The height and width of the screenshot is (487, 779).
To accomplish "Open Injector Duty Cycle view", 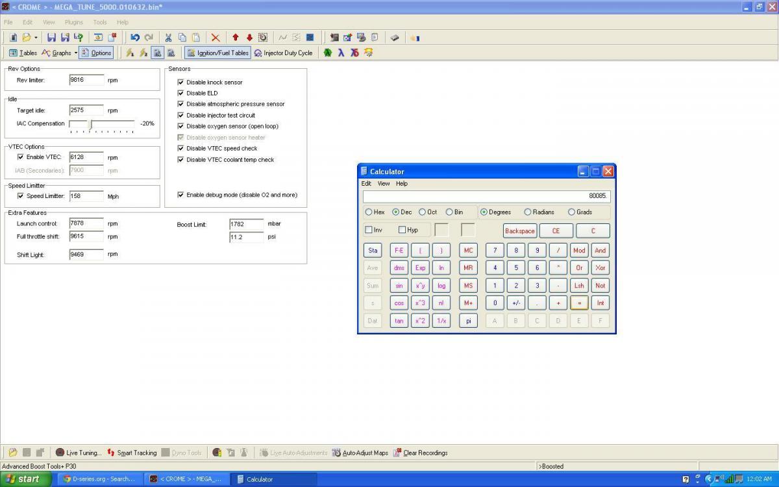I will coord(283,53).
